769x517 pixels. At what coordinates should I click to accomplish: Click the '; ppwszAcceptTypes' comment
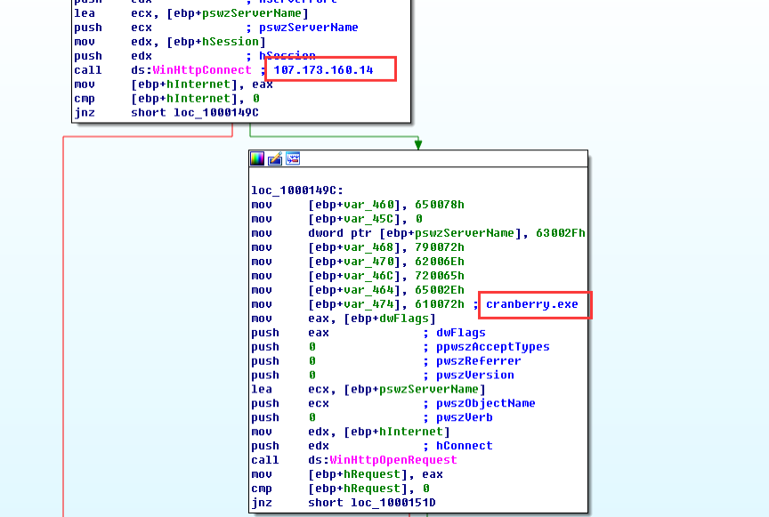486,347
